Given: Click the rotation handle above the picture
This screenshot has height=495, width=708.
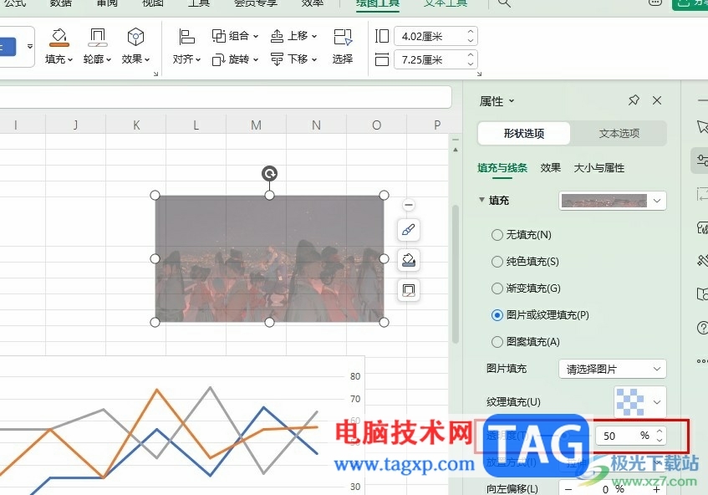Looking at the screenshot, I should (269, 173).
